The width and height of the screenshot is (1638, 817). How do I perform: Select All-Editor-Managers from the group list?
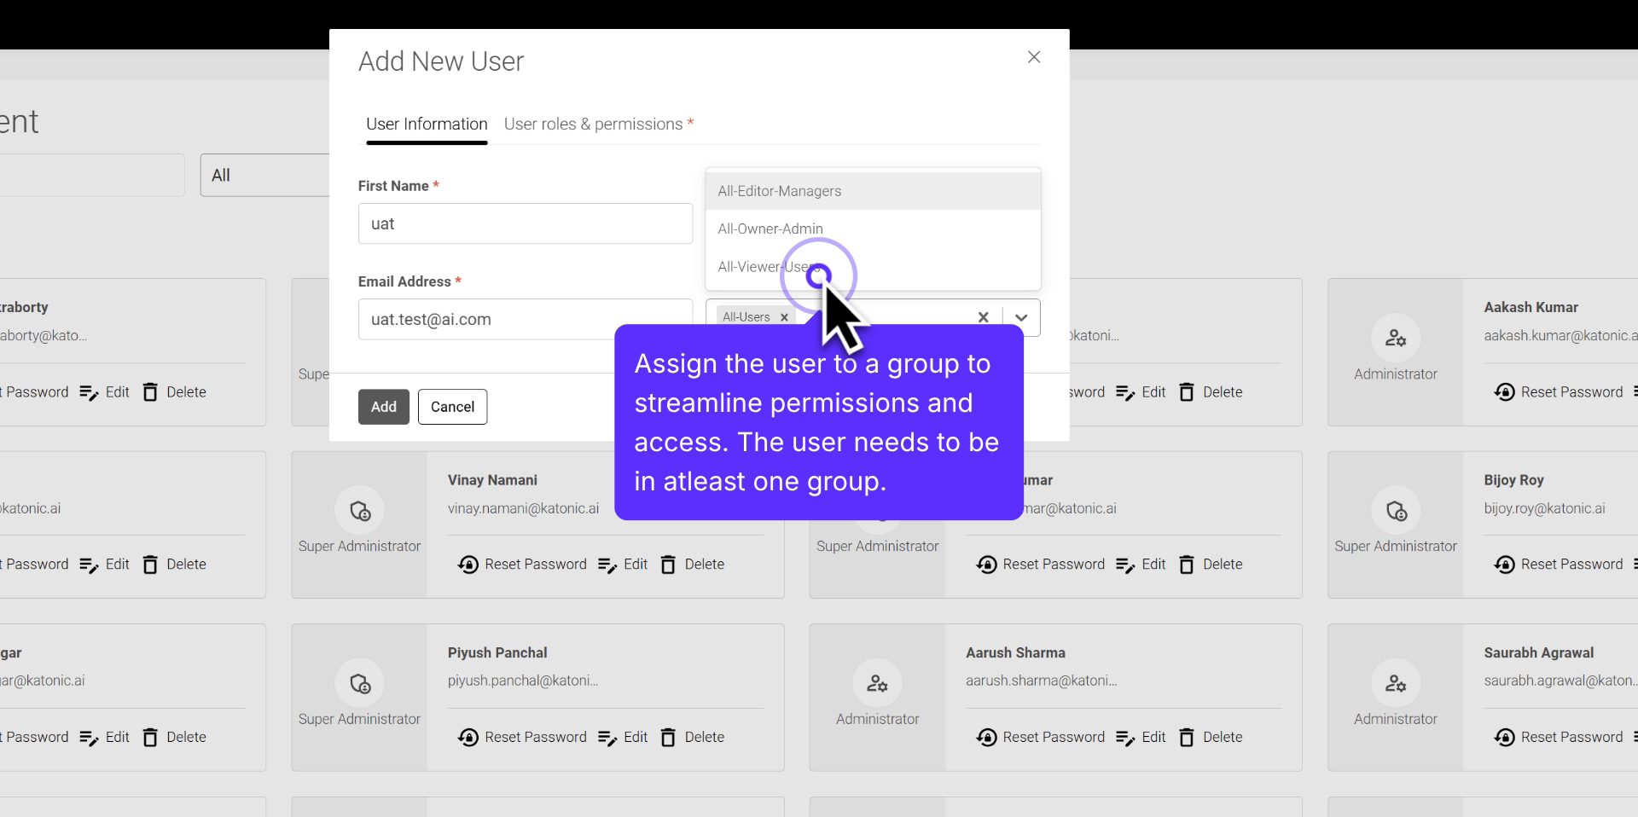pos(780,191)
